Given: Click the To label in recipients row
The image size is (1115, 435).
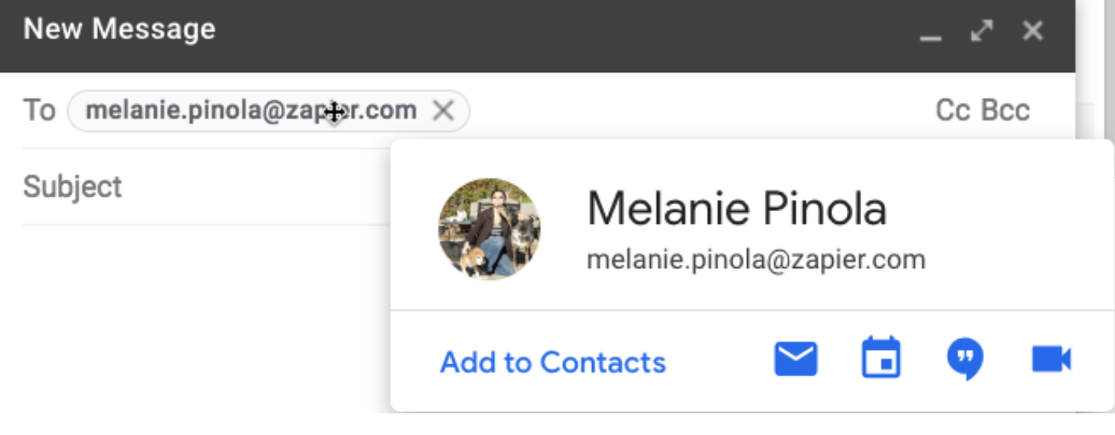Looking at the screenshot, I should (39, 111).
